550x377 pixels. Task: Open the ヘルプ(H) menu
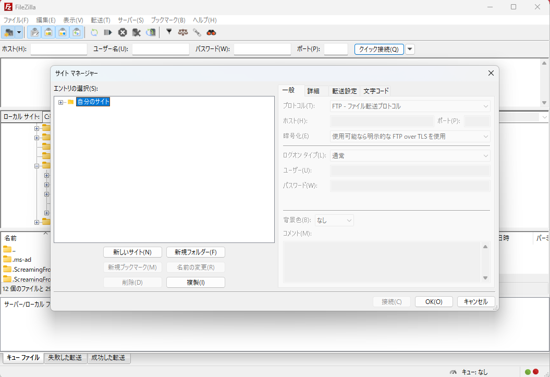pyautogui.click(x=205, y=20)
